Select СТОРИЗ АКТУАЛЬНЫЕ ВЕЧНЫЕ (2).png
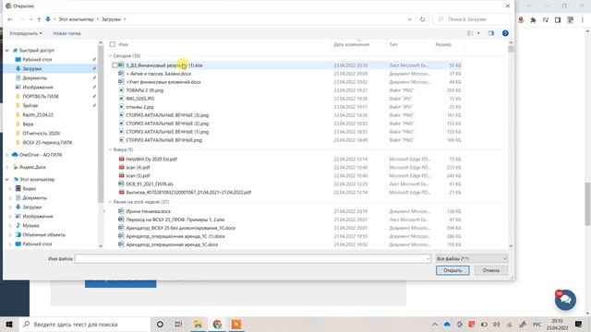This screenshot has width=591, height=332. pos(167,124)
